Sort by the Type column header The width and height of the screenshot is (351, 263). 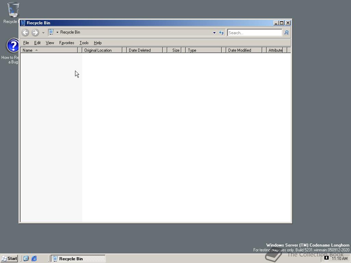coord(204,50)
